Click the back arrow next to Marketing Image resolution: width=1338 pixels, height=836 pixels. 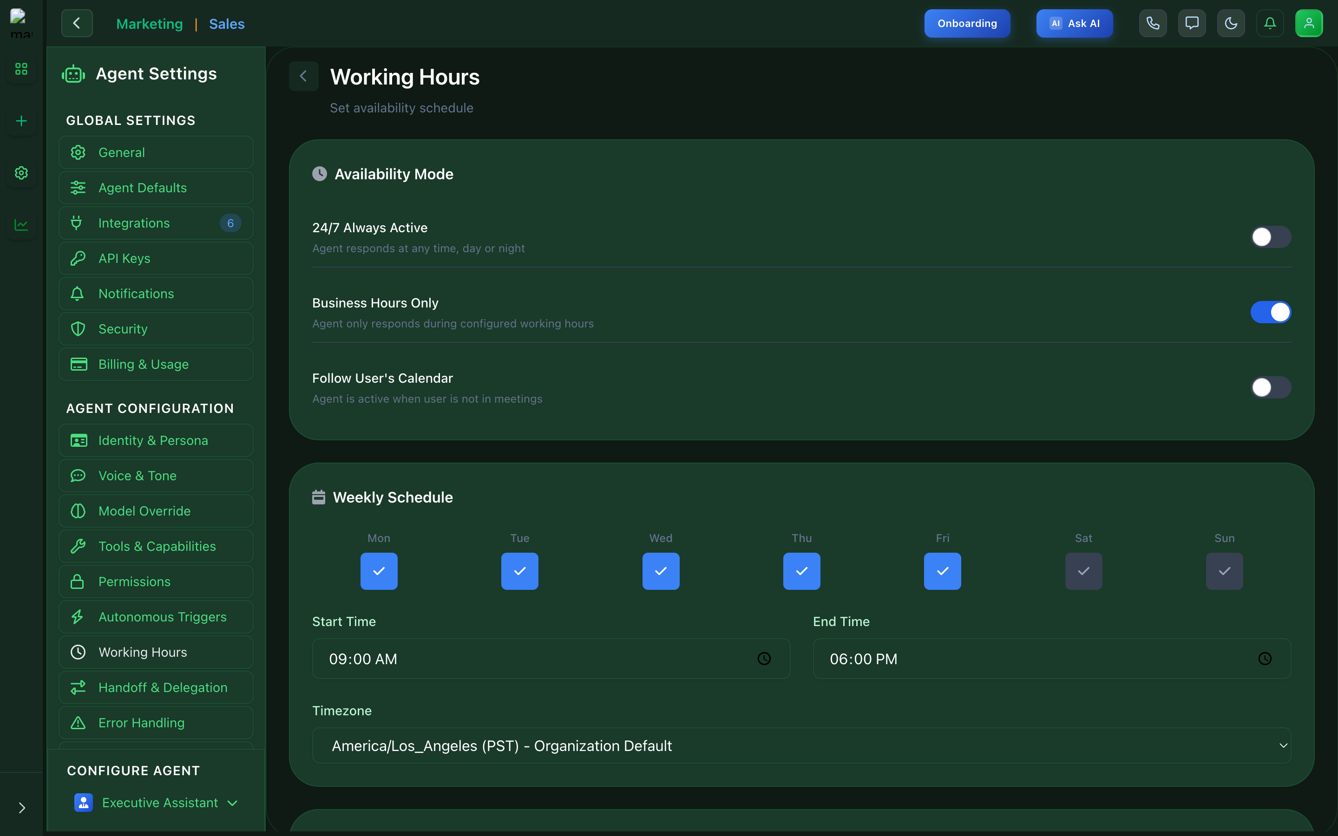click(x=77, y=23)
